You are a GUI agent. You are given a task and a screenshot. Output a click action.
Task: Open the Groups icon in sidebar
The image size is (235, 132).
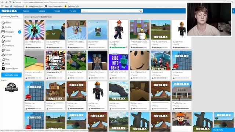coord(3,55)
